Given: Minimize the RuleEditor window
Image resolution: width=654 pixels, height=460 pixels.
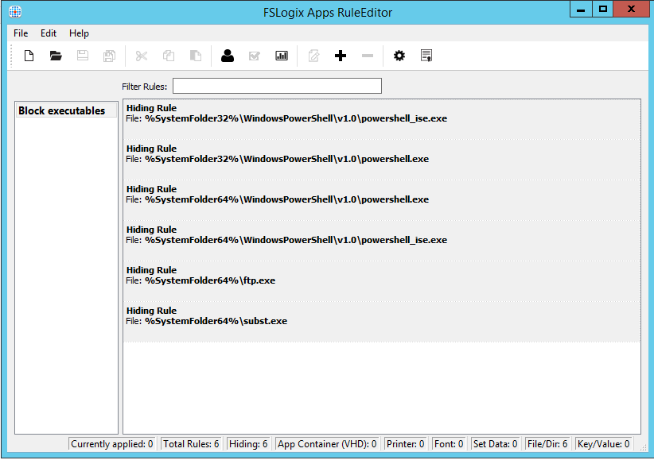Looking at the screenshot, I should [581, 10].
